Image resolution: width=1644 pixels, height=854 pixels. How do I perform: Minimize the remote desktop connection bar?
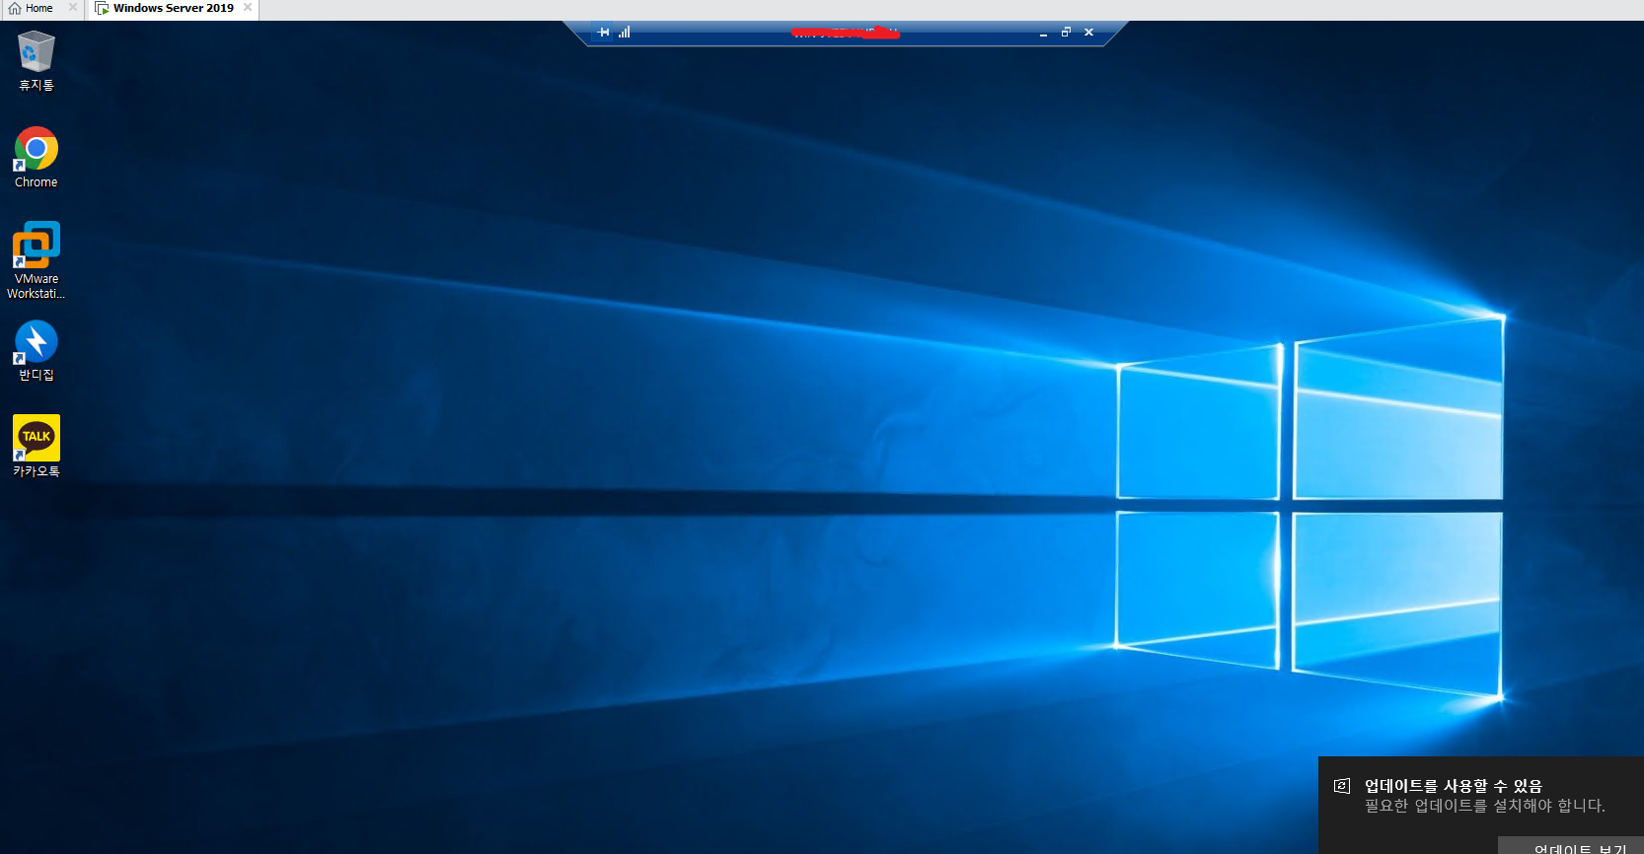[x=1043, y=33]
